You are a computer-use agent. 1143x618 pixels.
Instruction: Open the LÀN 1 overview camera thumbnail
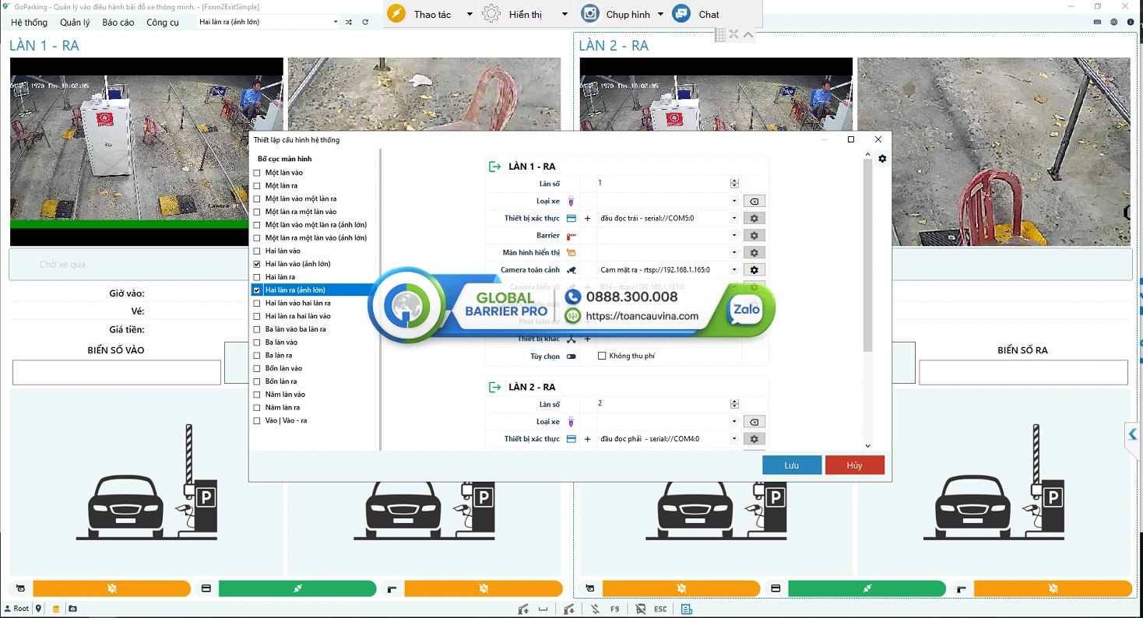(146, 152)
